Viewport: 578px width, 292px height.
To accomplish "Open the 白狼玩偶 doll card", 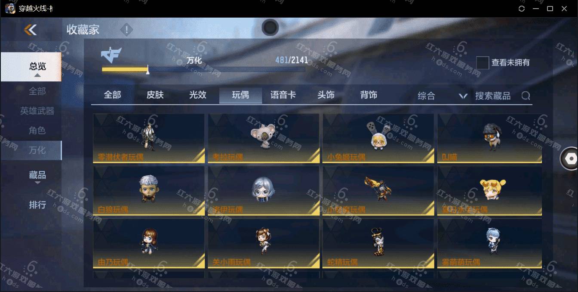I will pos(149,191).
